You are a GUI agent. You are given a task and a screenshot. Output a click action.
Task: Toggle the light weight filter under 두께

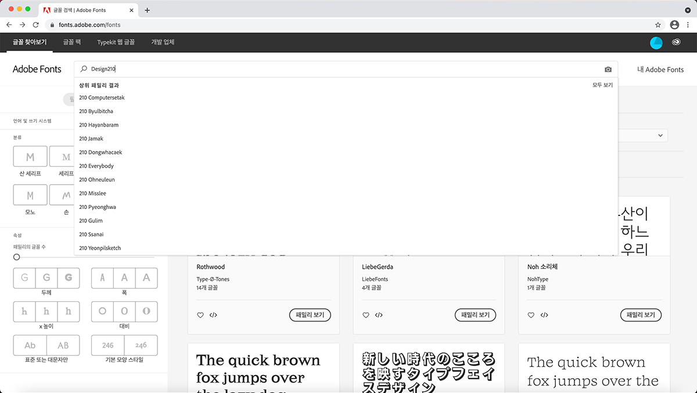24,278
